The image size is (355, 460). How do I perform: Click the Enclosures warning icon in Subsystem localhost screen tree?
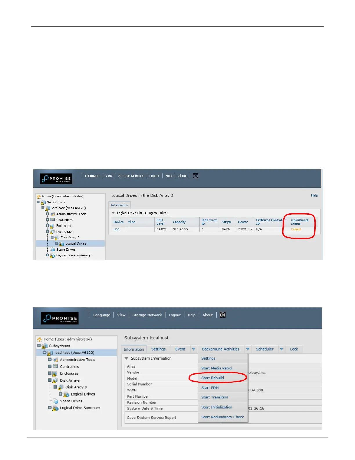pyautogui.click(x=55, y=374)
